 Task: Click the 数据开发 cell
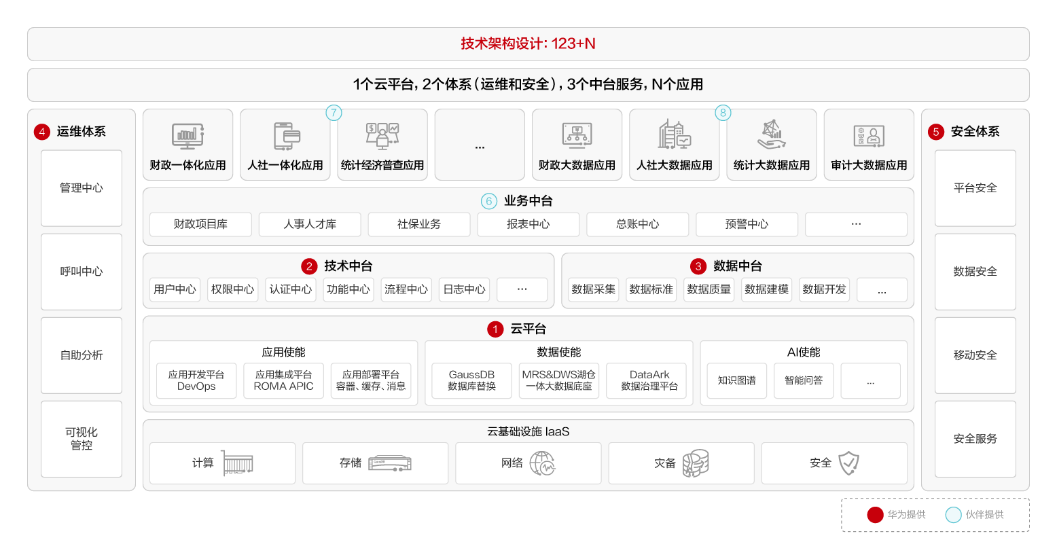pos(825,289)
